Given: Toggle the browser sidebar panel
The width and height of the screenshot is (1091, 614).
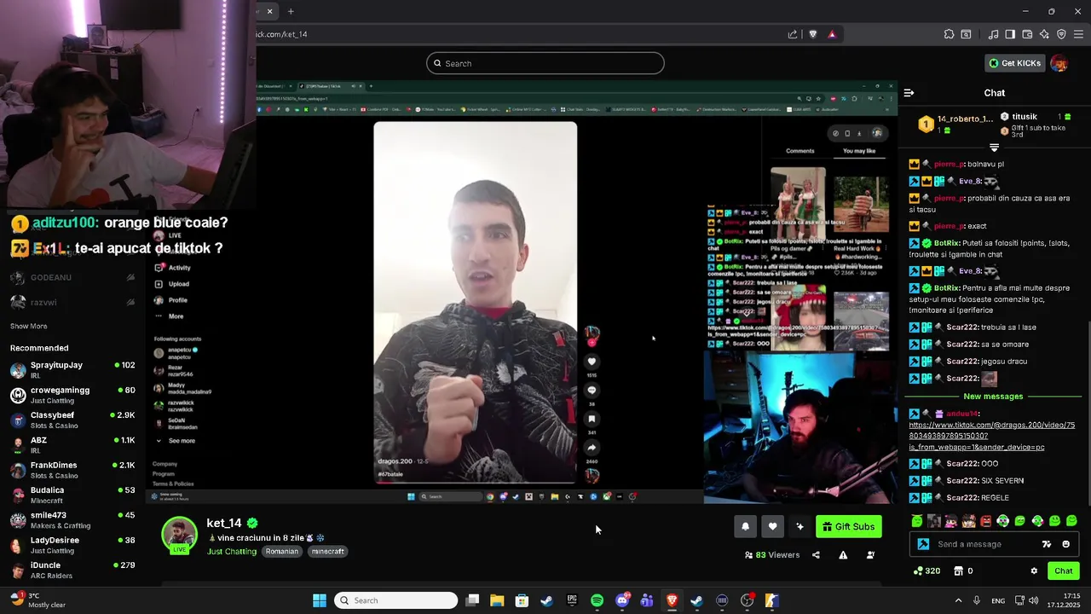Looking at the screenshot, I should click(x=1010, y=34).
